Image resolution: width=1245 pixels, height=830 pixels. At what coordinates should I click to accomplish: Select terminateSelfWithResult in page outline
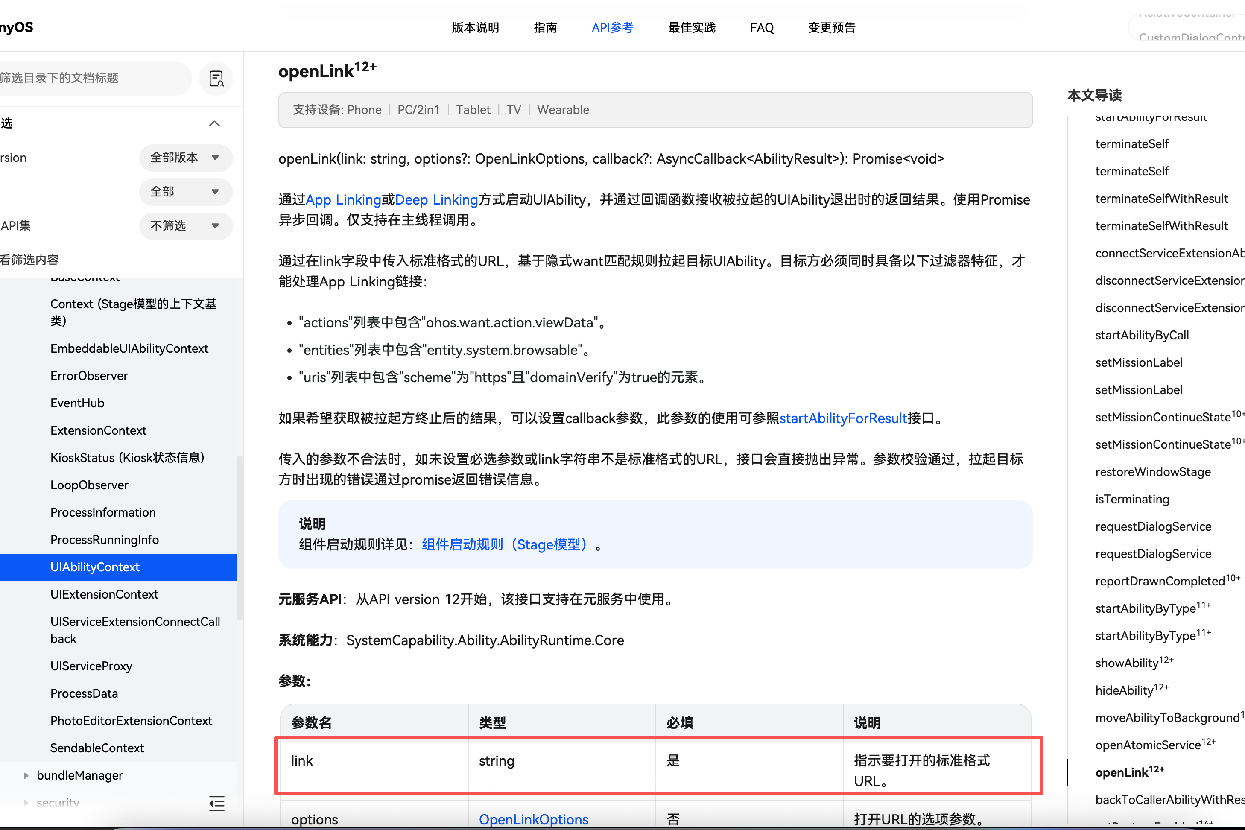(1161, 199)
